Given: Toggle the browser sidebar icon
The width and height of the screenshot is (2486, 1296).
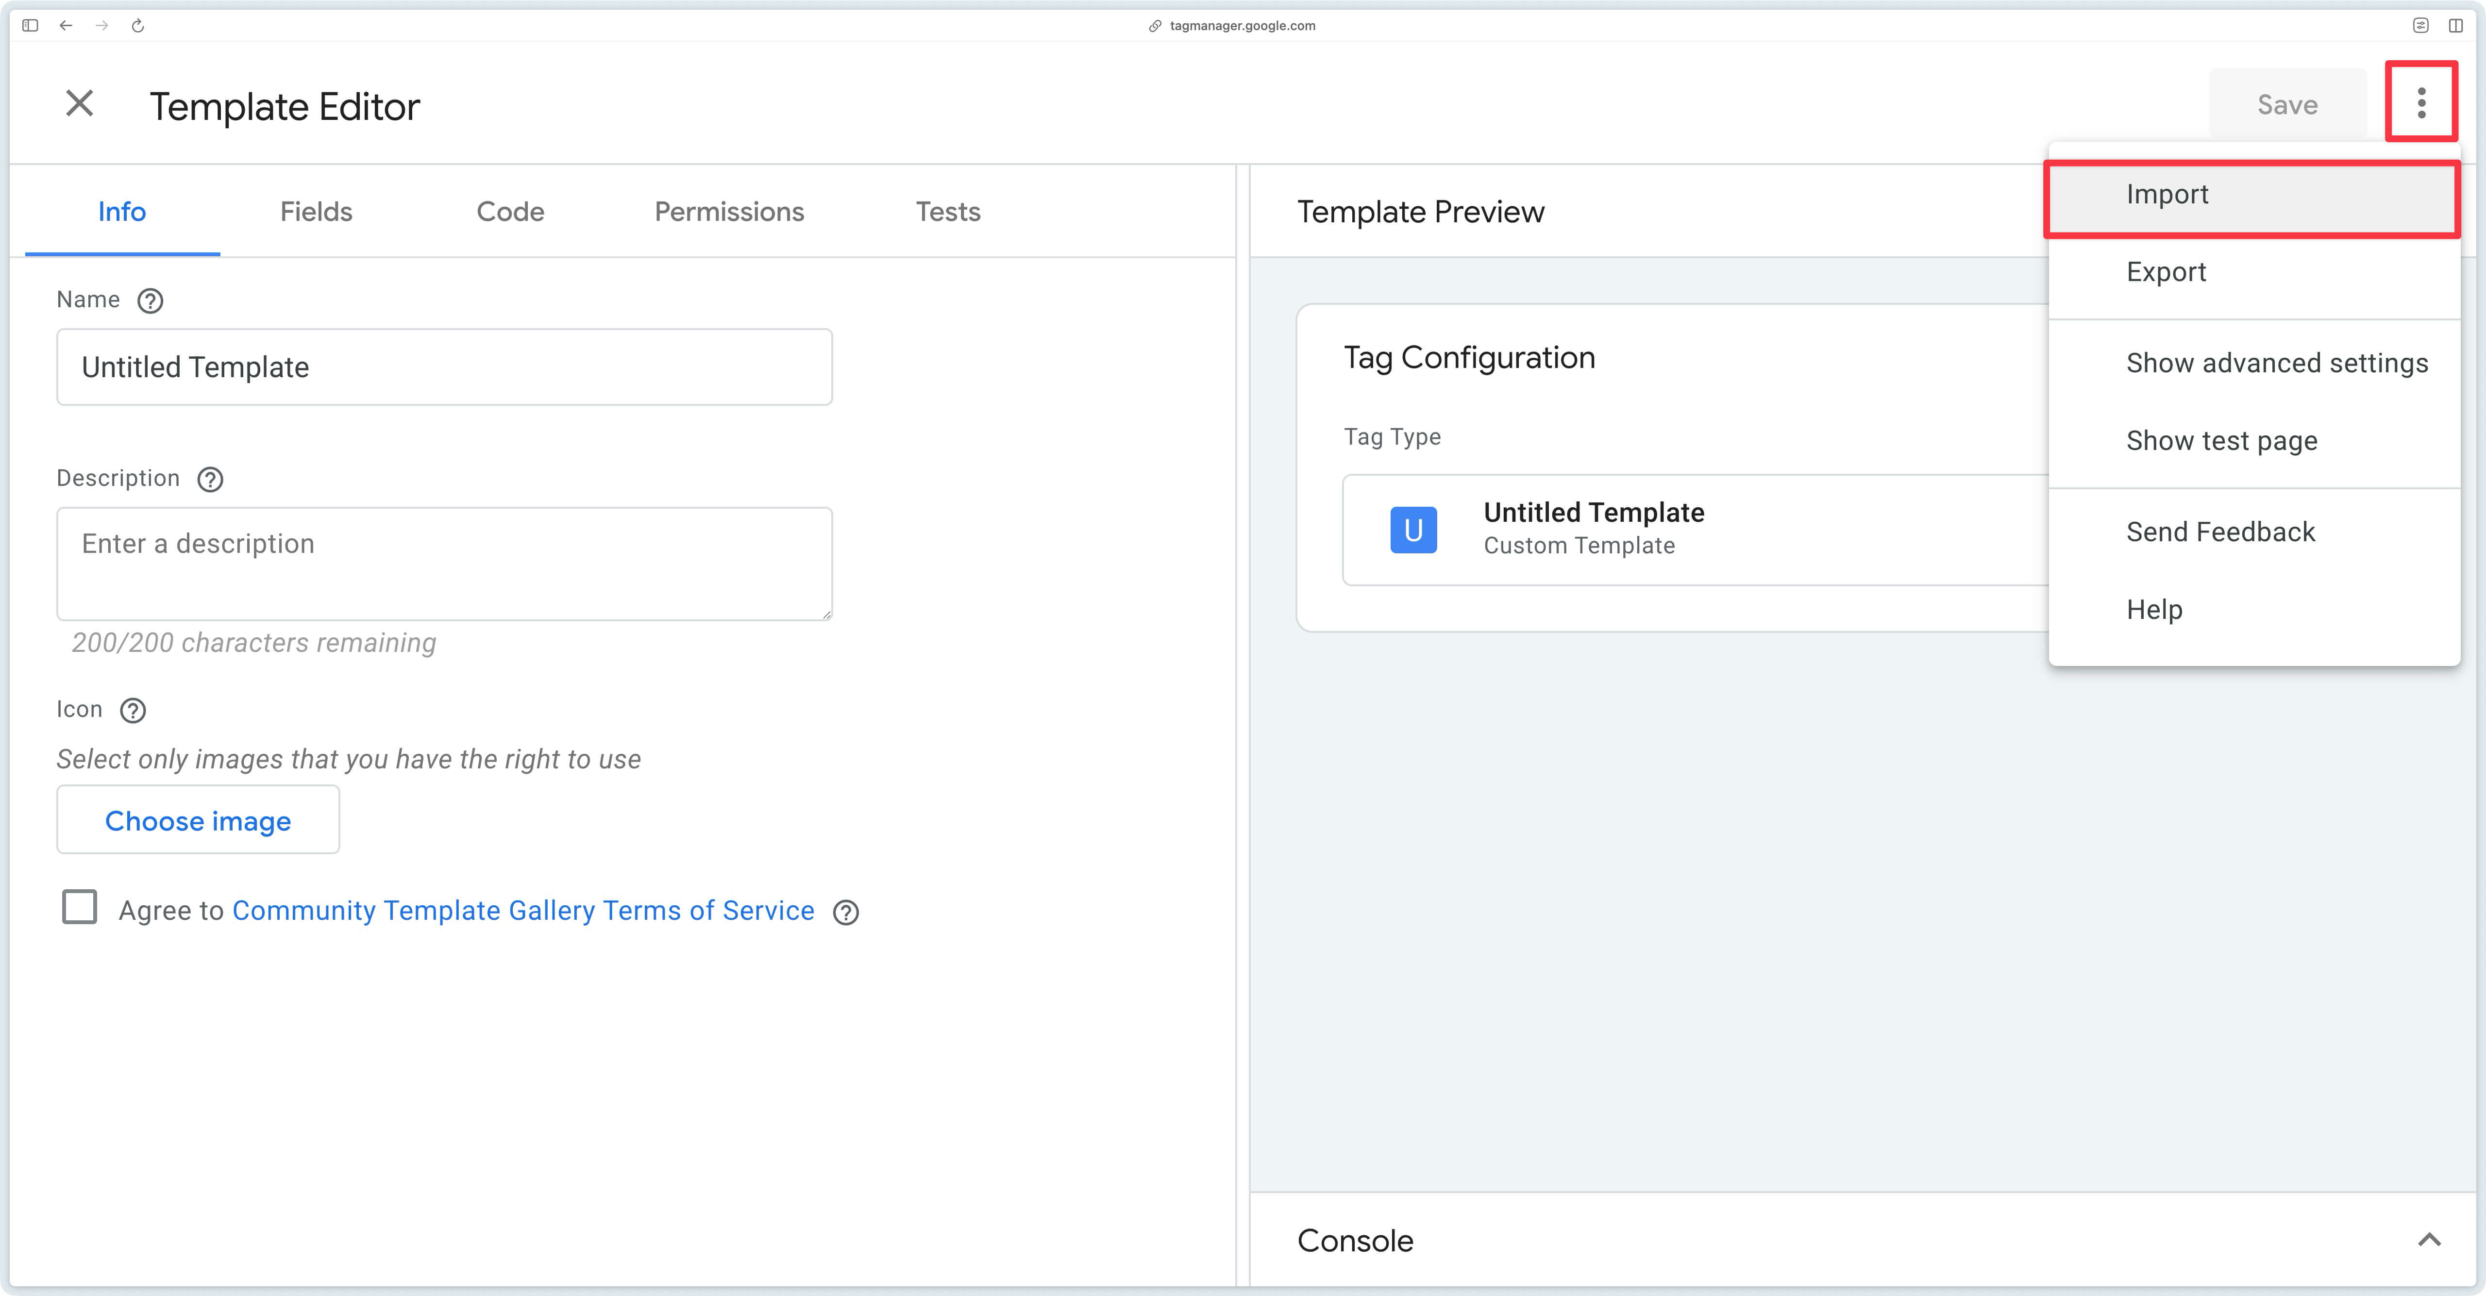Looking at the screenshot, I should 30,26.
